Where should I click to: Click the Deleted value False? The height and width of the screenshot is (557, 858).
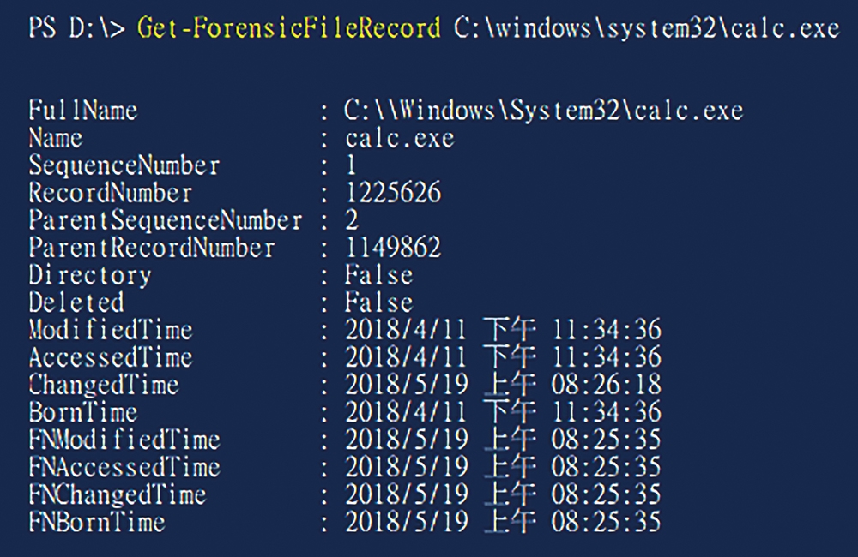coord(378,302)
